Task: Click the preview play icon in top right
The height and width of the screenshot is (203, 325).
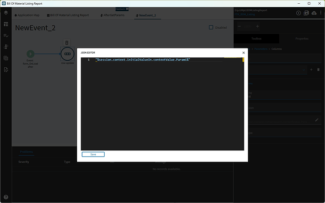Action: click(299, 13)
